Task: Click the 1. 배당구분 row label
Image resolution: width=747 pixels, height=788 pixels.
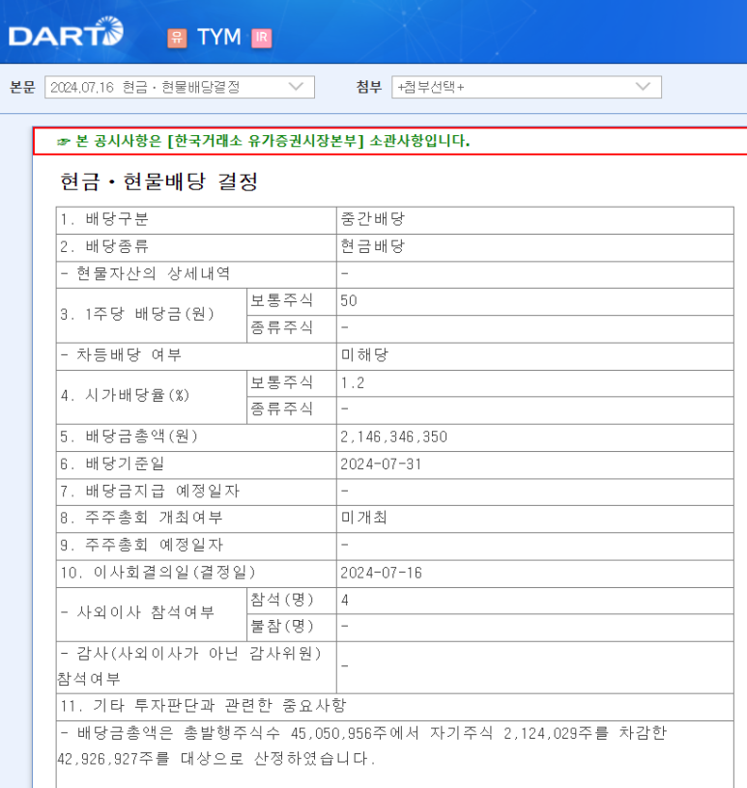Action: pos(104,219)
